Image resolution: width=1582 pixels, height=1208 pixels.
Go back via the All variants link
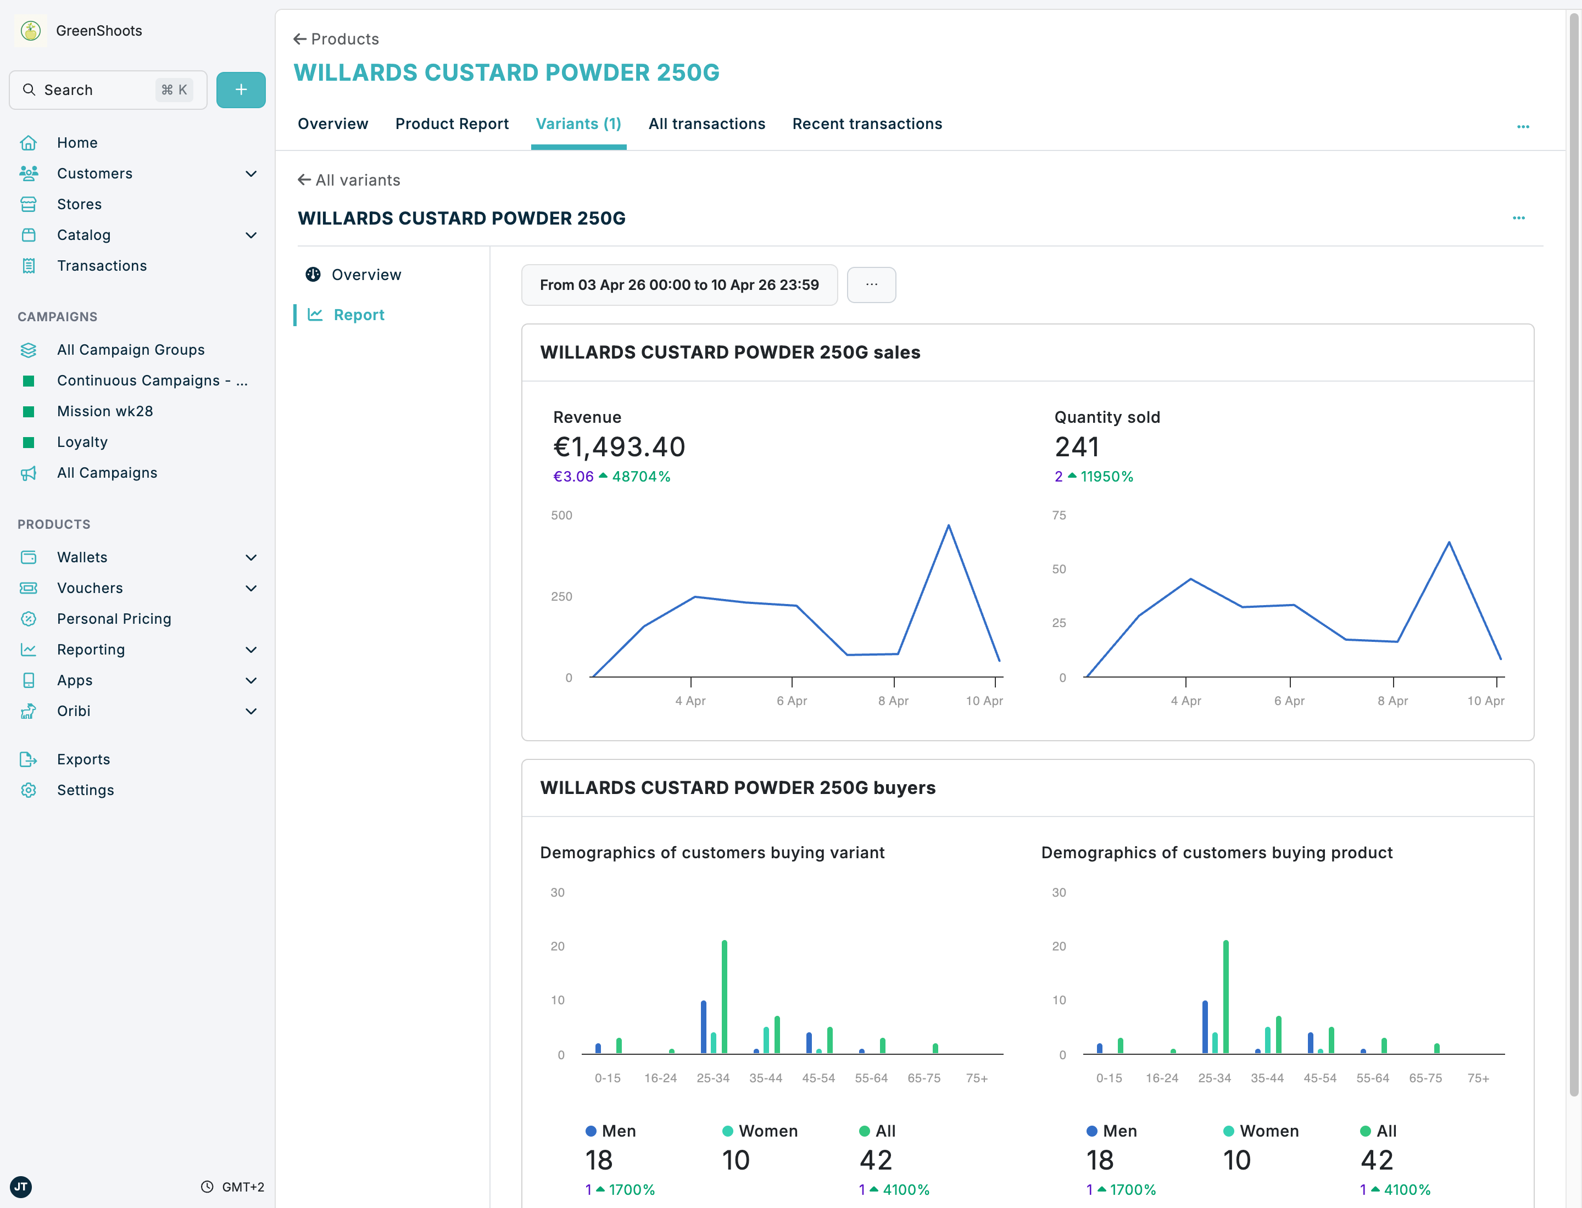[349, 180]
